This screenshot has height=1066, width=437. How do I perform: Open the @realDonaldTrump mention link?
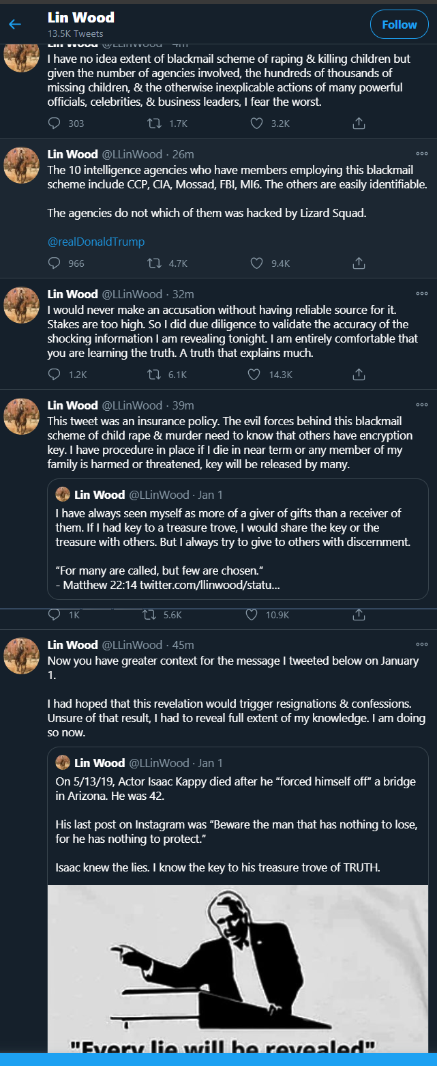point(95,242)
